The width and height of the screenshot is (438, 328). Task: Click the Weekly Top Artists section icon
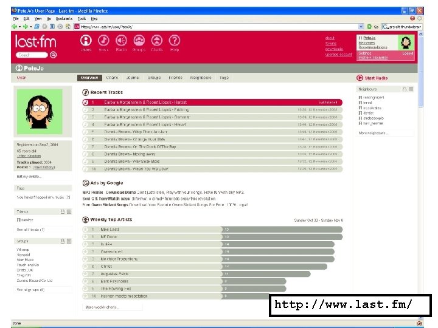coord(86,220)
